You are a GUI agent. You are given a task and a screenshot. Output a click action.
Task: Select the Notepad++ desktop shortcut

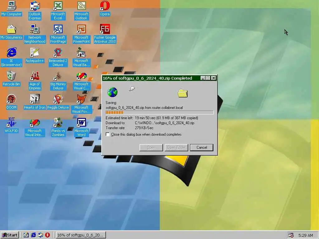[35, 55]
